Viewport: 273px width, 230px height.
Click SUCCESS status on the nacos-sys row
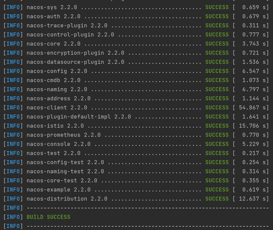[x=217, y=7]
